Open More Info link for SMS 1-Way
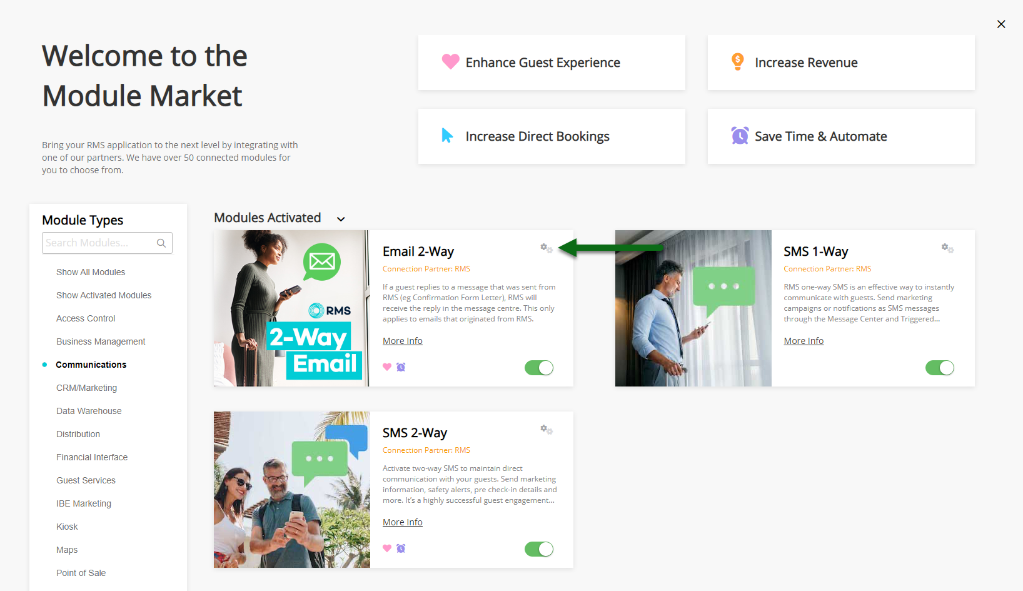 [804, 341]
